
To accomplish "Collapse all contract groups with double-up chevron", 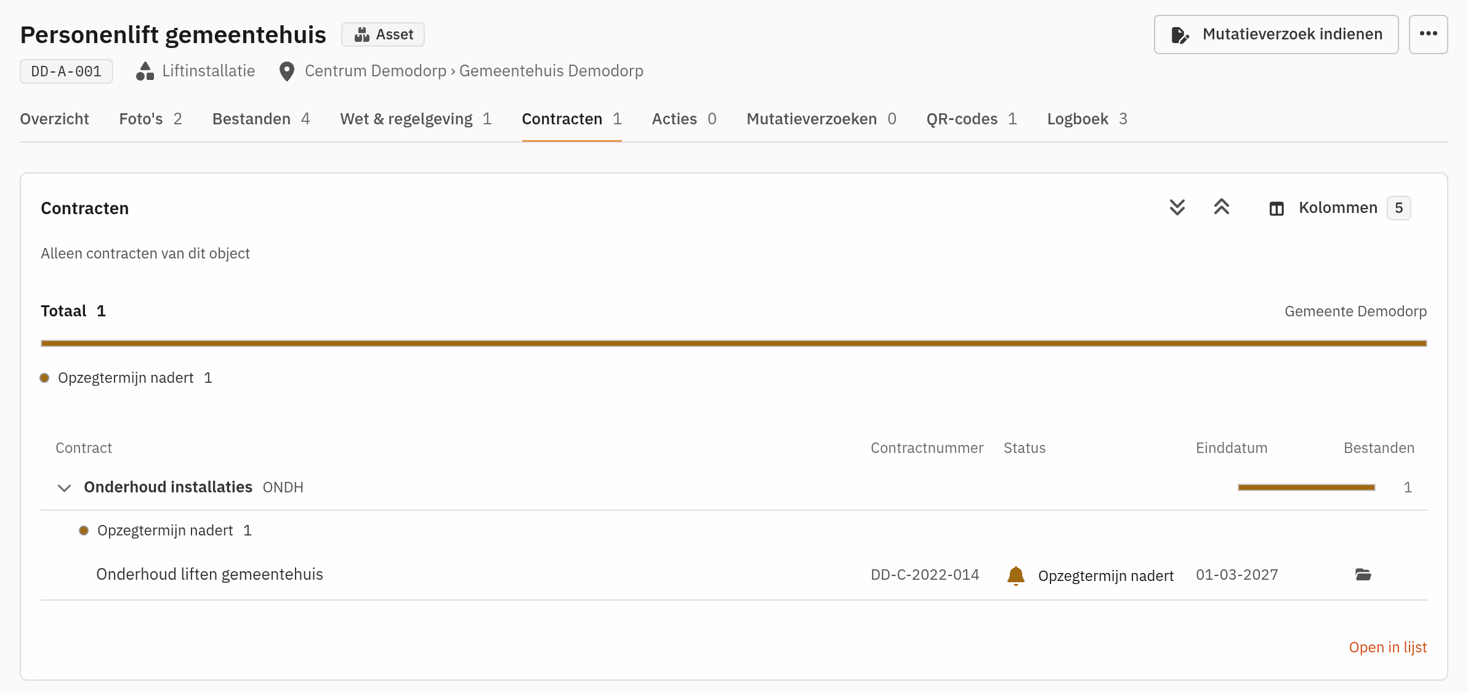I will point(1222,208).
